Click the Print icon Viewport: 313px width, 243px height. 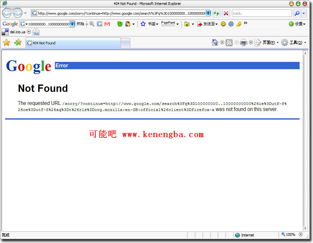(243, 42)
